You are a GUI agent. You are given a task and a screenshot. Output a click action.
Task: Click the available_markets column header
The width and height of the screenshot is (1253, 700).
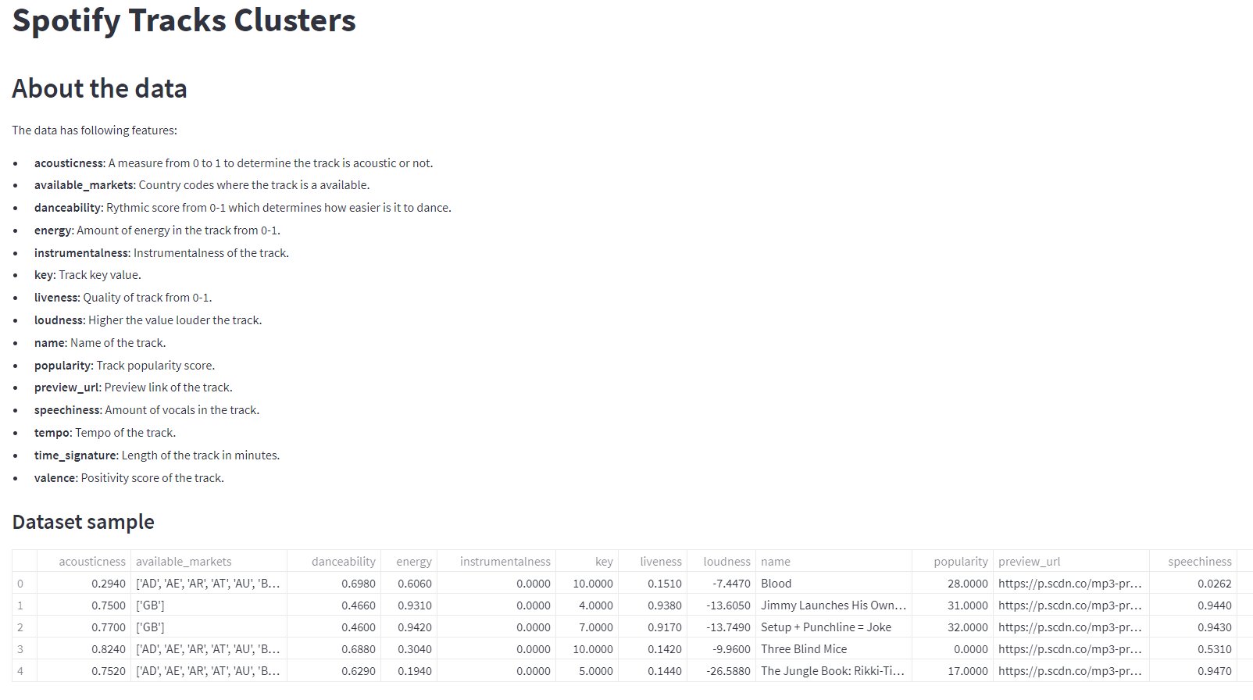[x=184, y=561]
